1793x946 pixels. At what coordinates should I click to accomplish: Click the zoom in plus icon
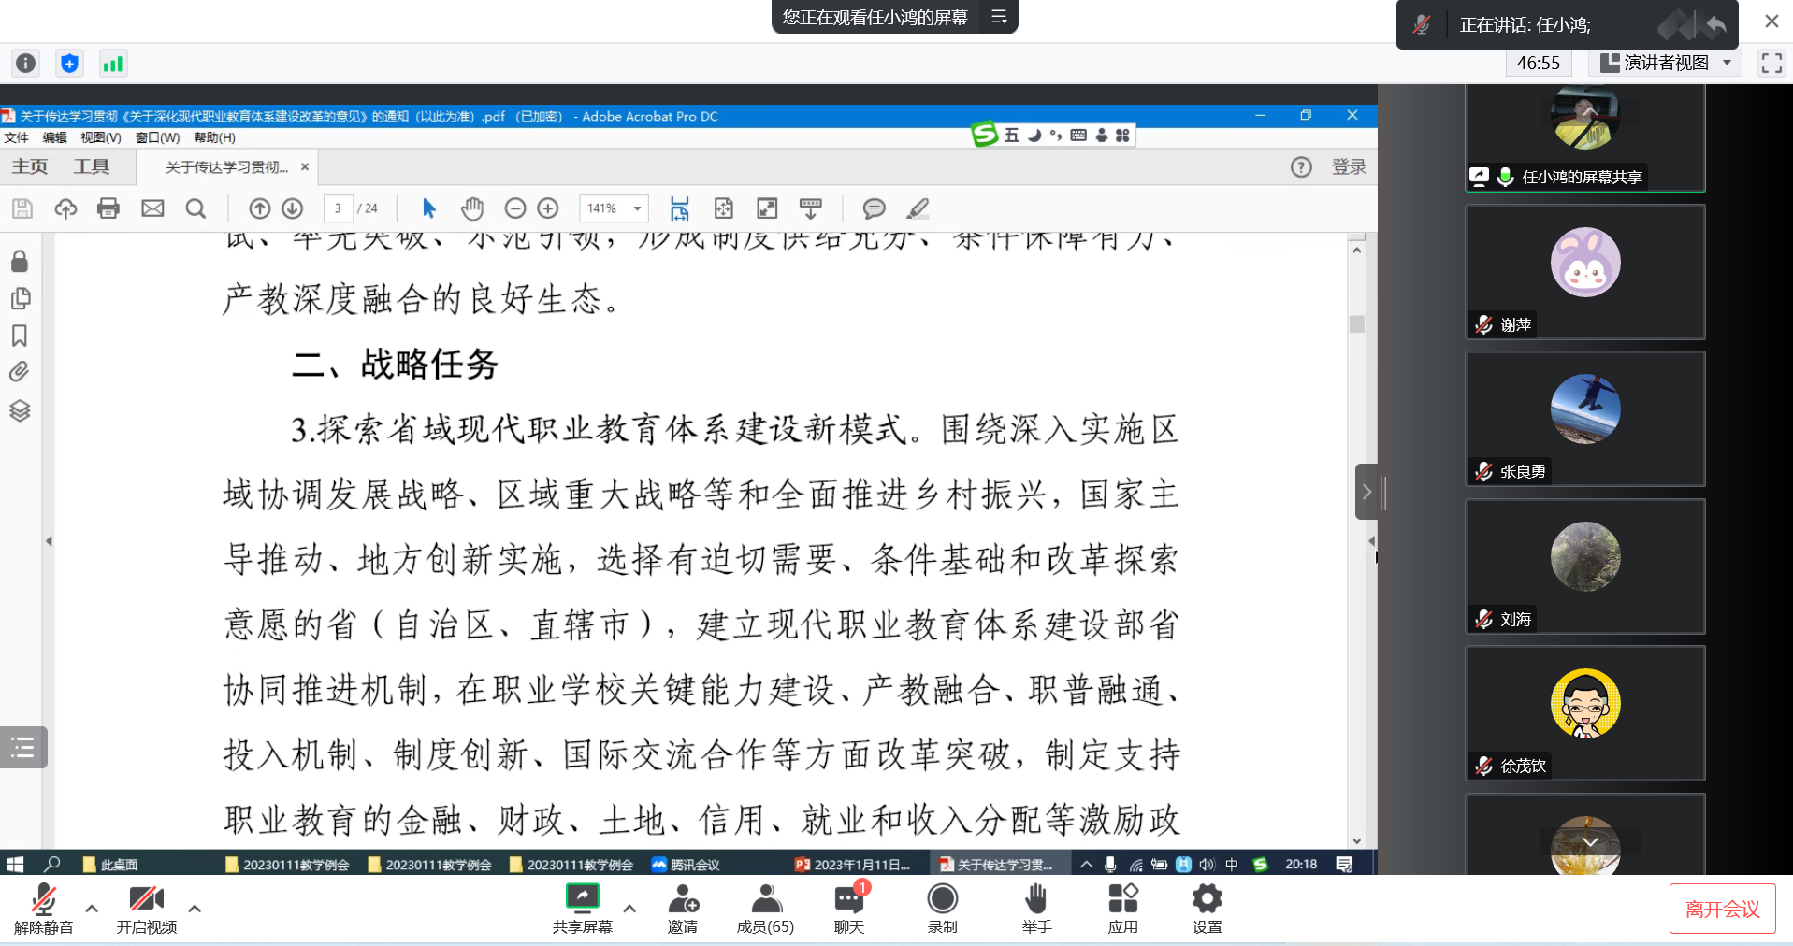pos(548,208)
